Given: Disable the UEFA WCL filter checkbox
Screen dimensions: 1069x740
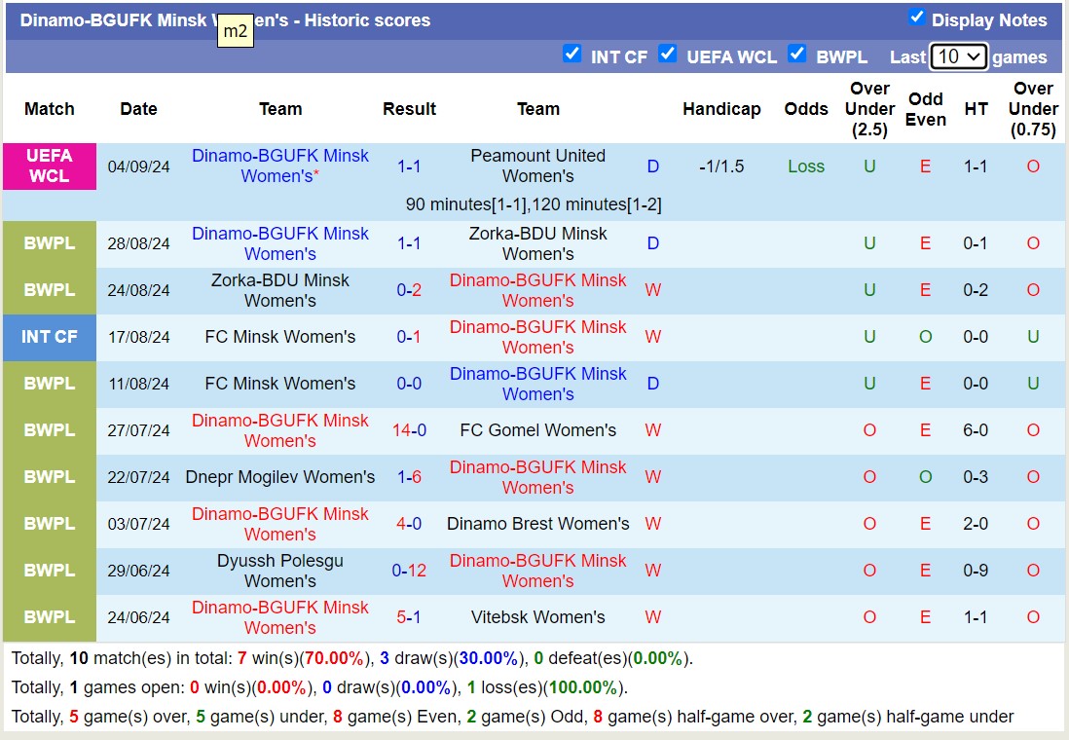Looking at the screenshot, I should (x=667, y=55).
